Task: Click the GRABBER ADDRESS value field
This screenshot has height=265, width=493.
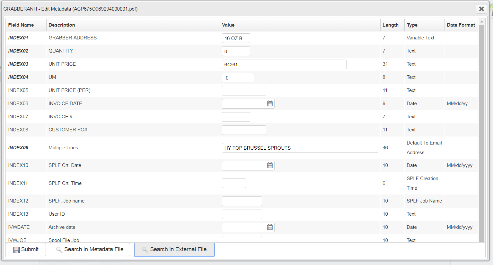Action: [x=236, y=38]
